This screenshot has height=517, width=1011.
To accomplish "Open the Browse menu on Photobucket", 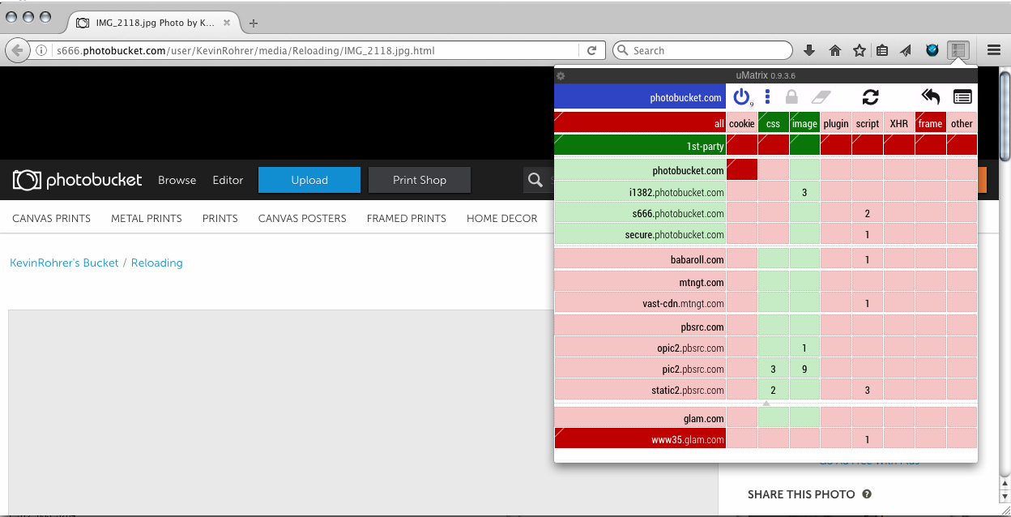I will point(177,180).
